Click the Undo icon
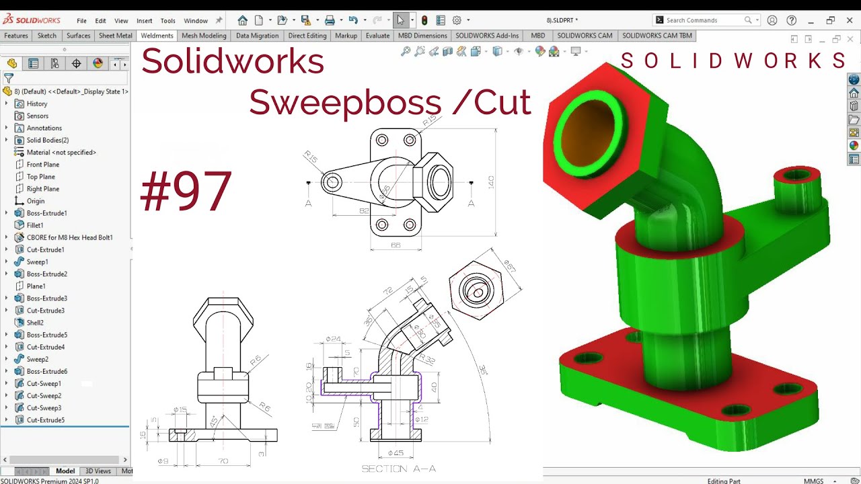Screen dimensions: 861x484 click(x=353, y=20)
